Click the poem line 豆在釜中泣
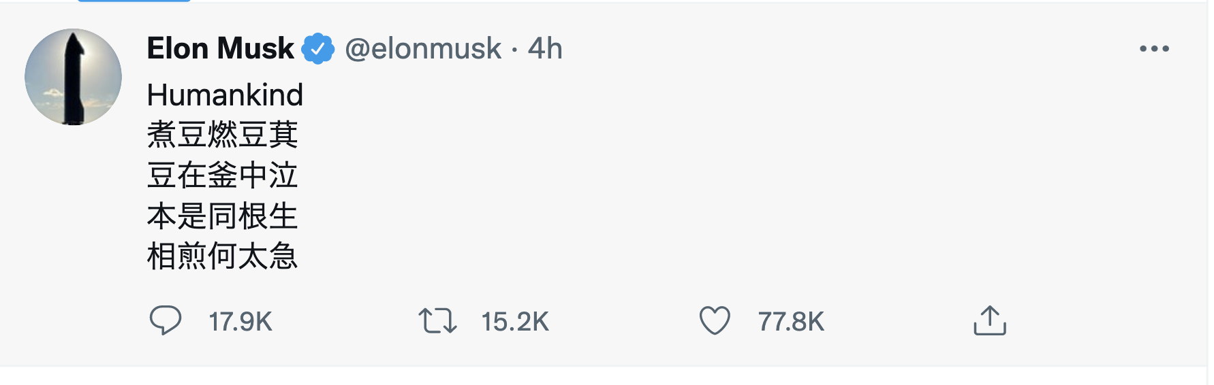Screen dimensions: 1214x385 (x=222, y=175)
